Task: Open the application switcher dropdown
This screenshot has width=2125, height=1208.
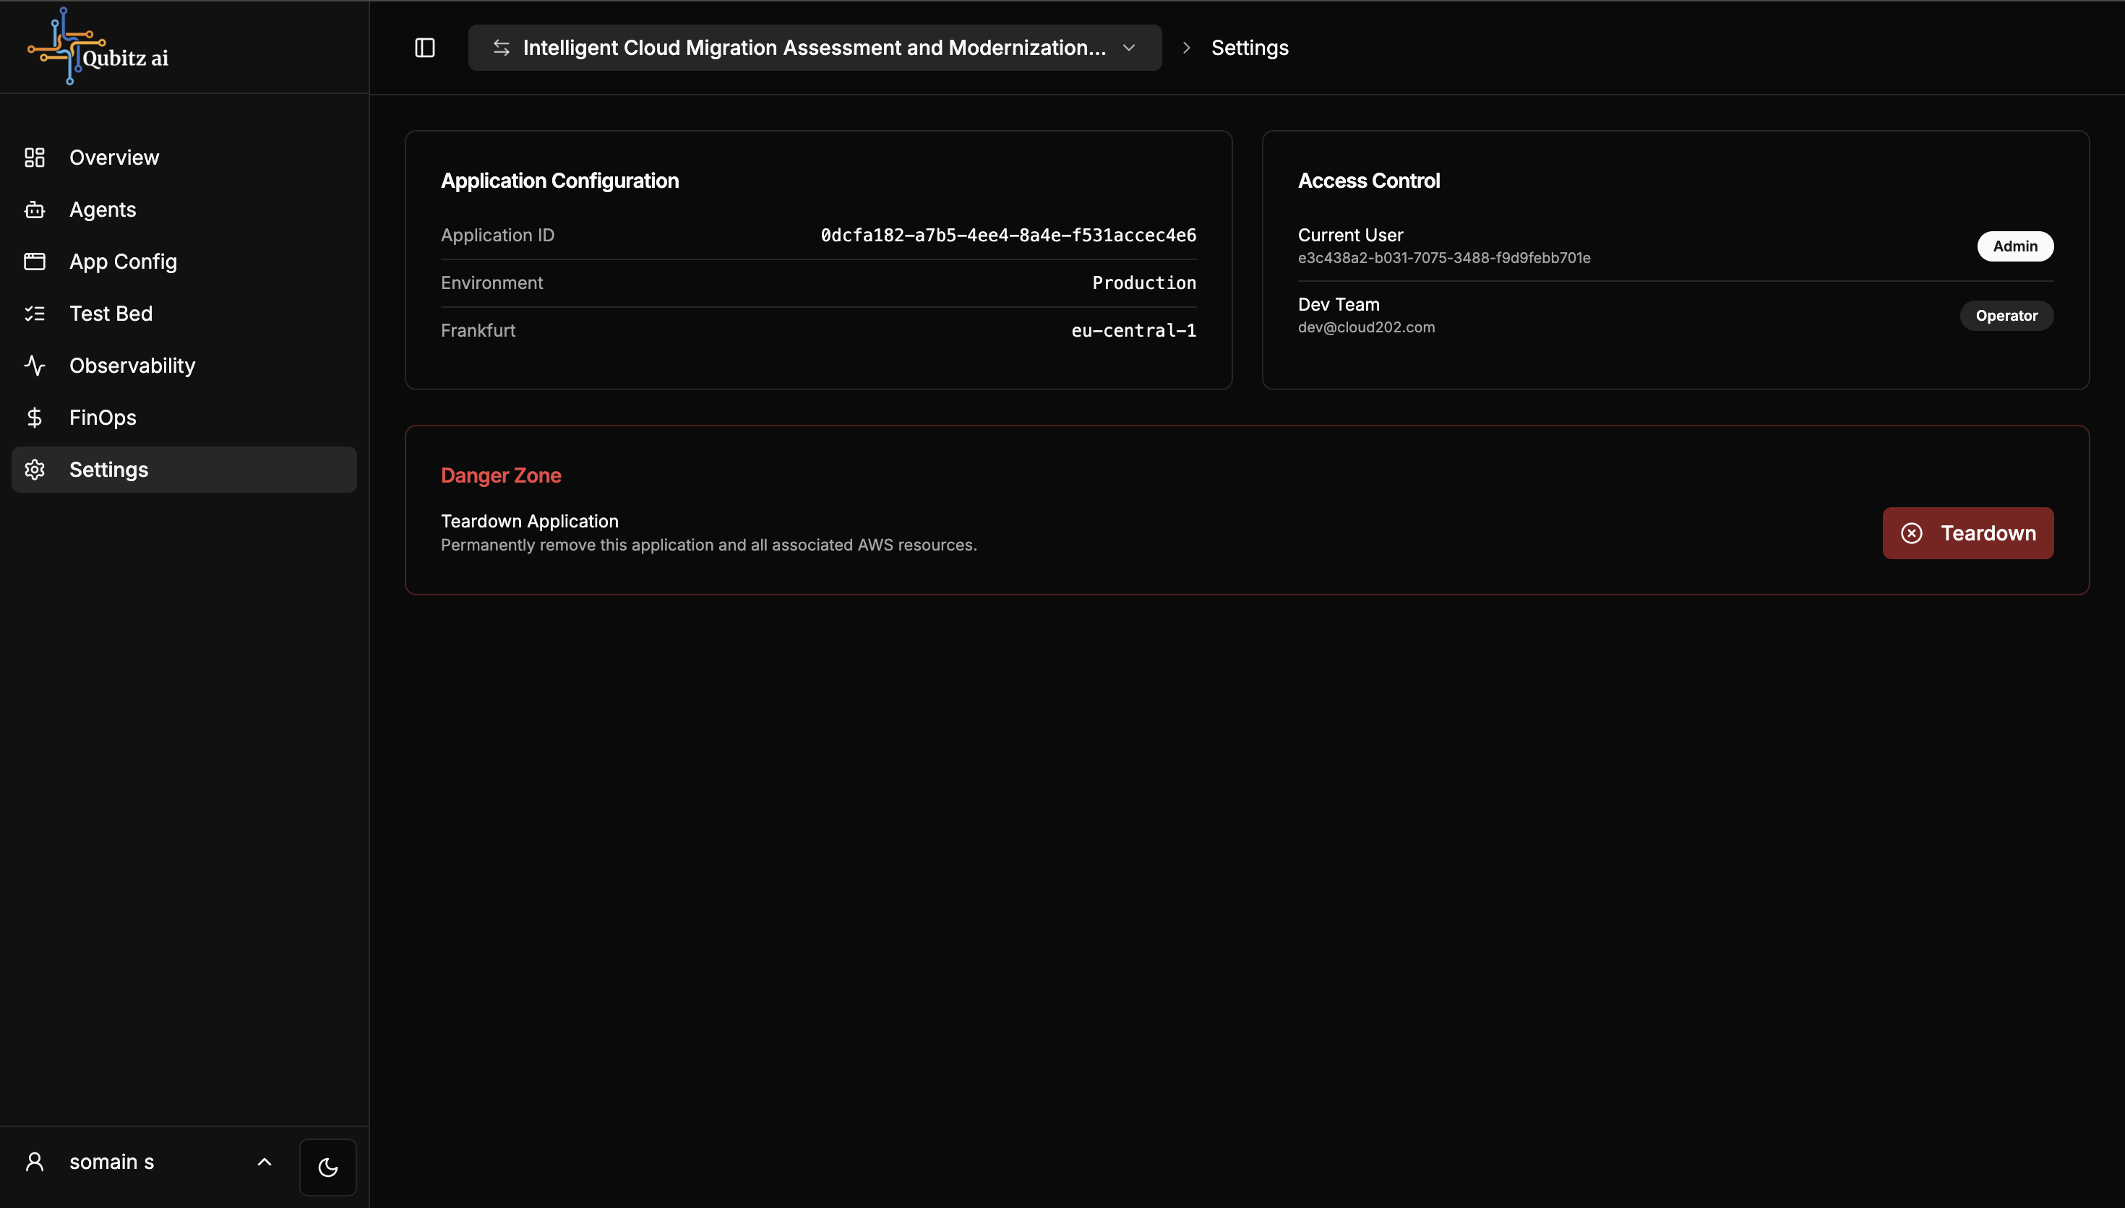Action: click(813, 48)
